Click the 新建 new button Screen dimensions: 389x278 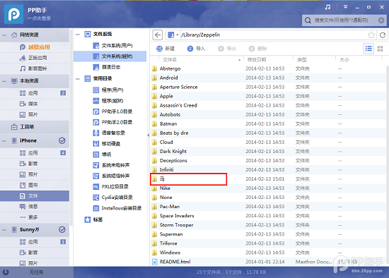[166, 49]
